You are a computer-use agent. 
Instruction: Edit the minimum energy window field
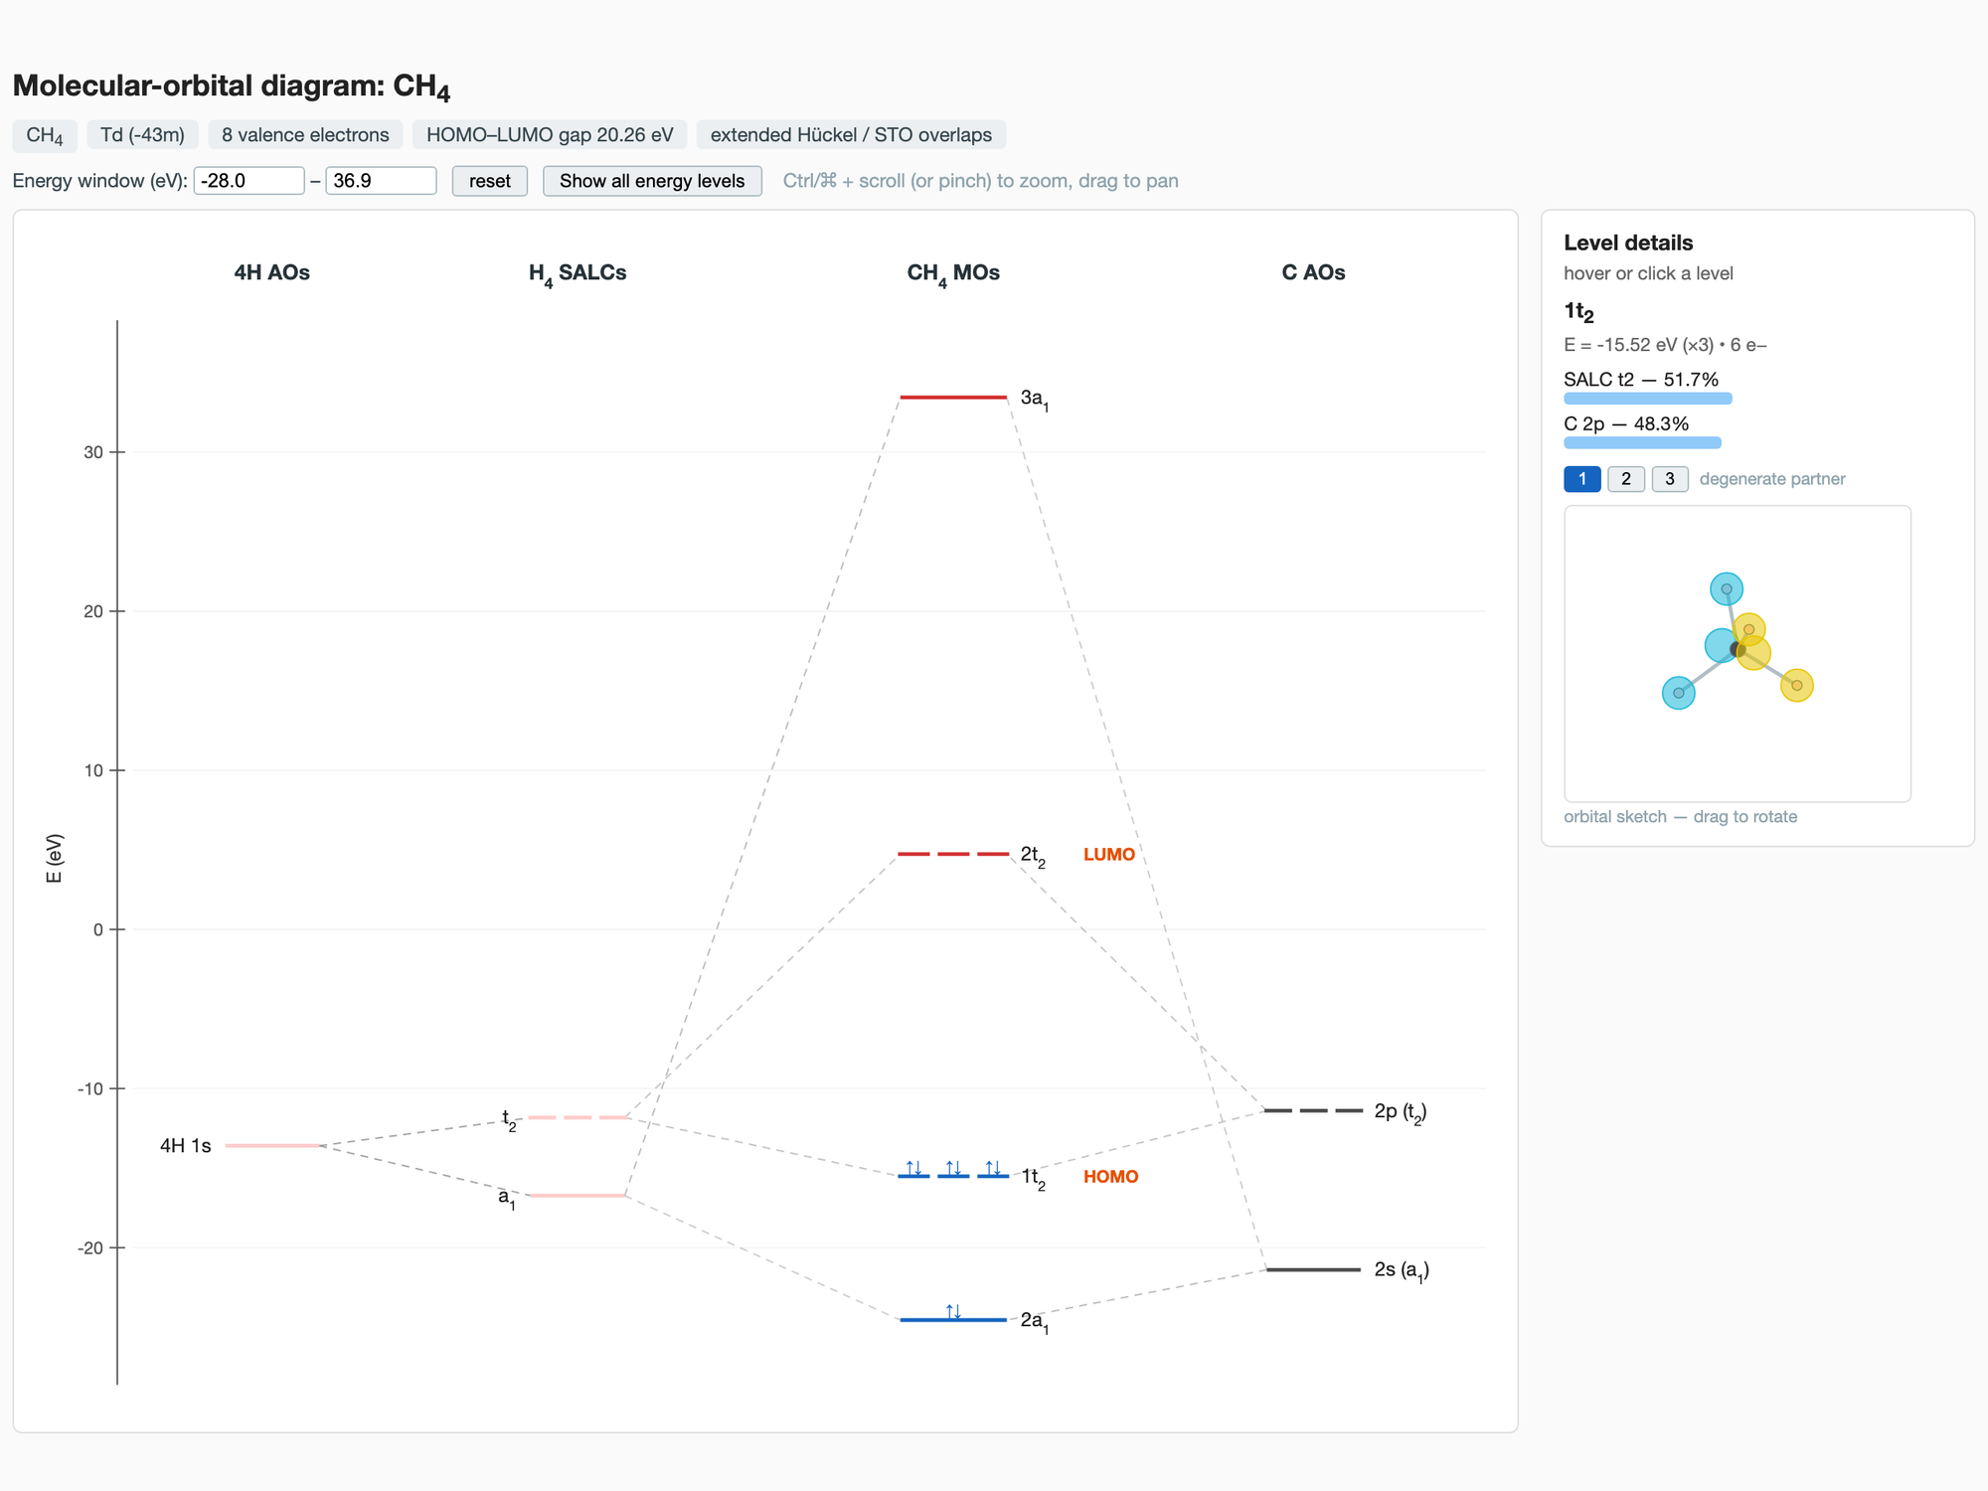pos(248,181)
